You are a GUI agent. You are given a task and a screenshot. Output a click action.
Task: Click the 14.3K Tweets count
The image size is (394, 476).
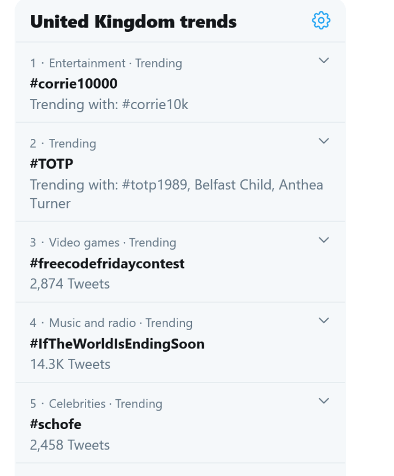[x=70, y=364]
